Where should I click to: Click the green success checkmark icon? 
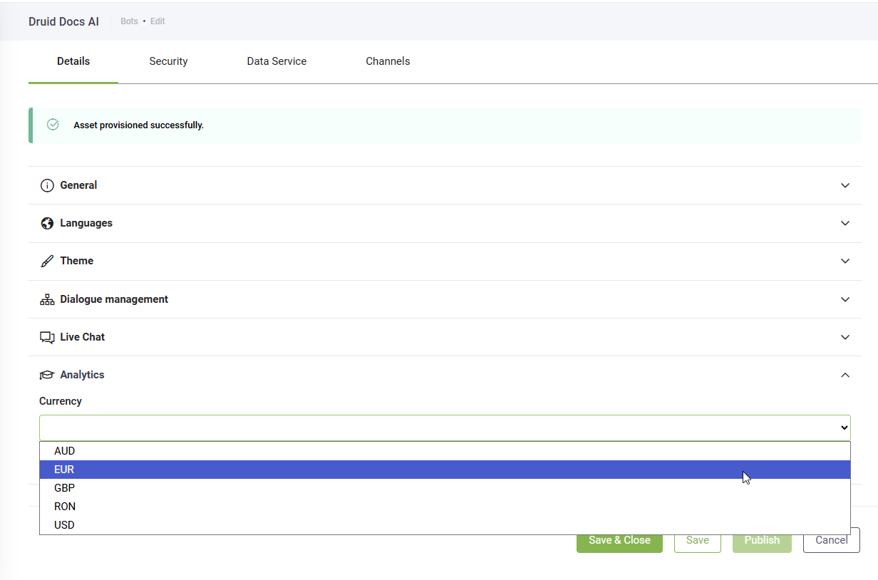[53, 125]
